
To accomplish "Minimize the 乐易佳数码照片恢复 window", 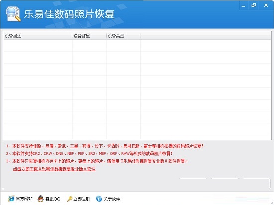I will 243,6.
